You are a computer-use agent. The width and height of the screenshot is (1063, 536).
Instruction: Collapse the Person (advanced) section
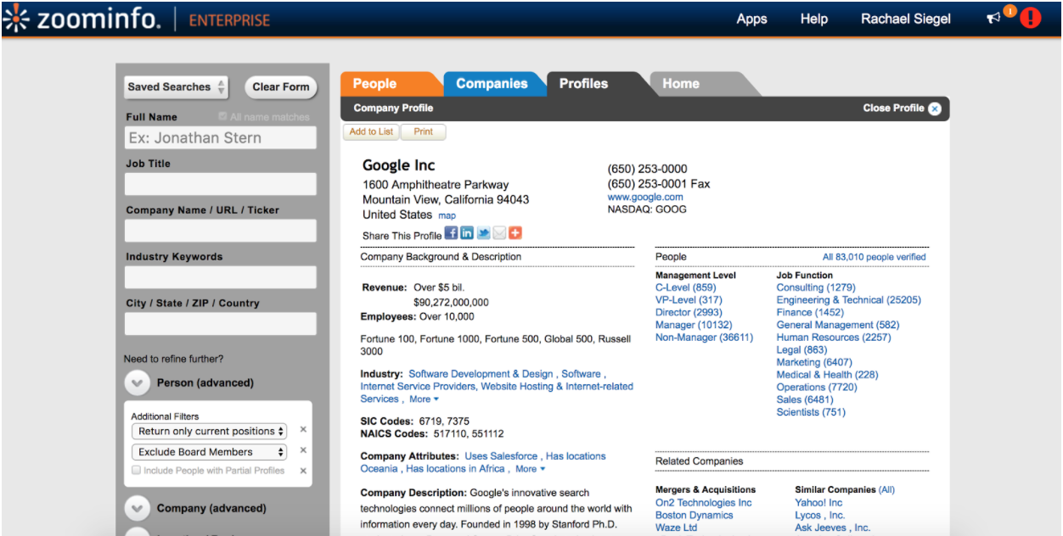point(137,383)
